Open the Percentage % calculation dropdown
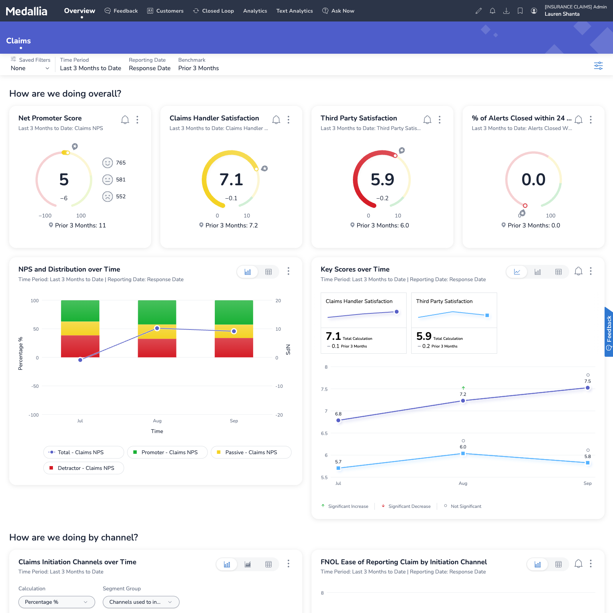The width and height of the screenshot is (613, 613). [56, 602]
